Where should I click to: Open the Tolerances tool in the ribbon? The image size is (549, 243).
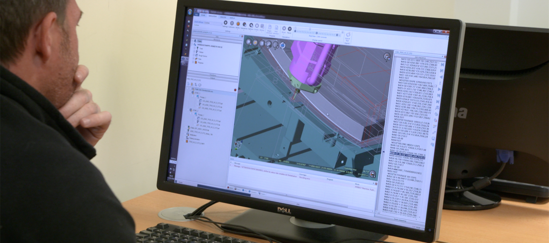(x=244, y=24)
